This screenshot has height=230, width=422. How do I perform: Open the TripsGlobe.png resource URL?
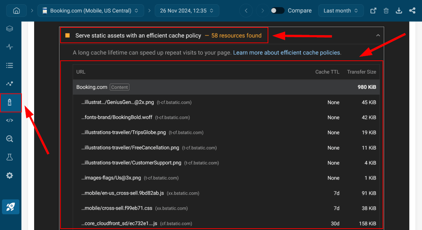tap(123, 133)
